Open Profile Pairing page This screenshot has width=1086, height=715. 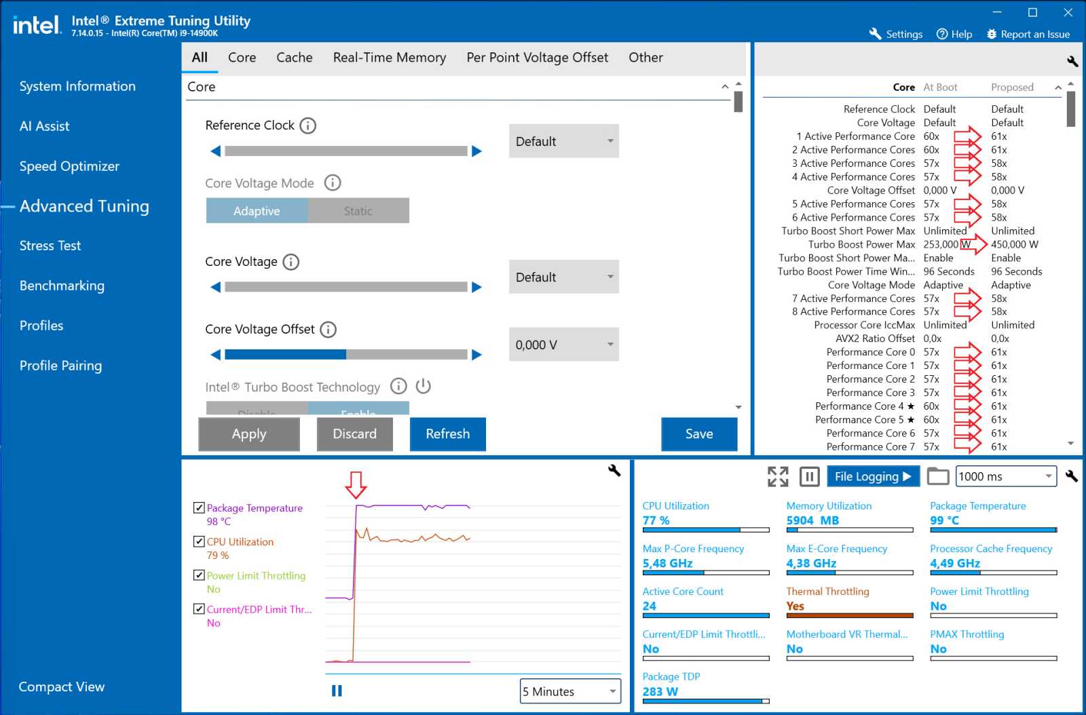coord(61,366)
